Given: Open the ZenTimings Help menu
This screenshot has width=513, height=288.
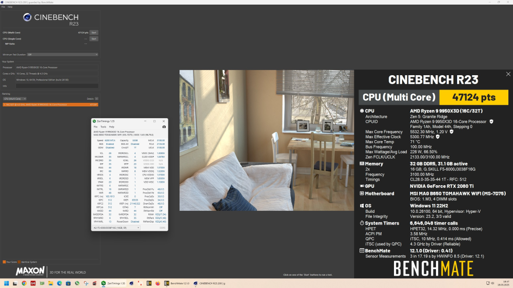Looking at the screenshot, I should 111,126.
